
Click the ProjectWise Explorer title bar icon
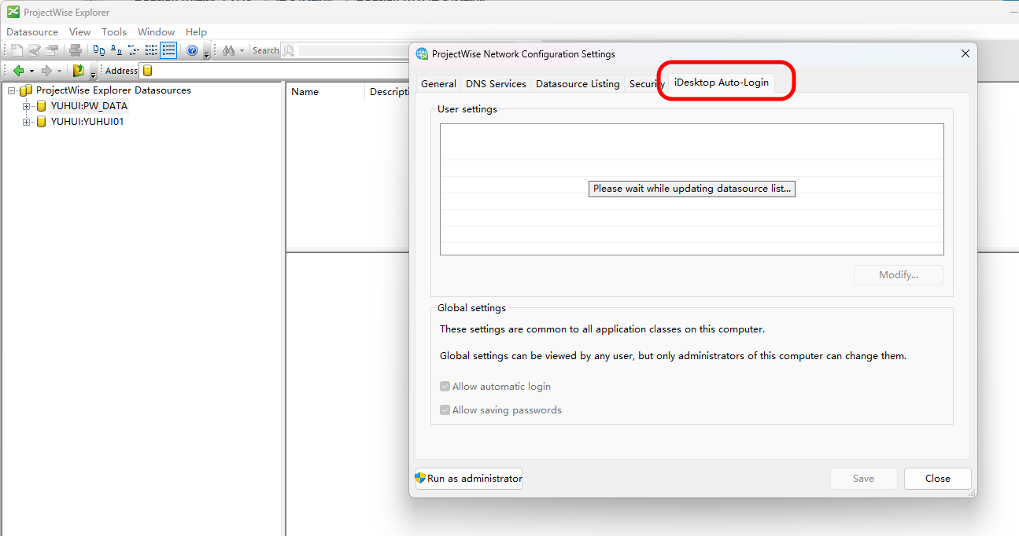[x=13, y=12]
